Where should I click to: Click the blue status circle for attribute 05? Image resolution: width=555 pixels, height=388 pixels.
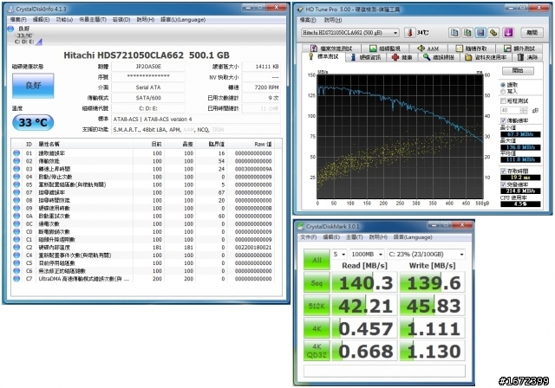tap(16, 184)
